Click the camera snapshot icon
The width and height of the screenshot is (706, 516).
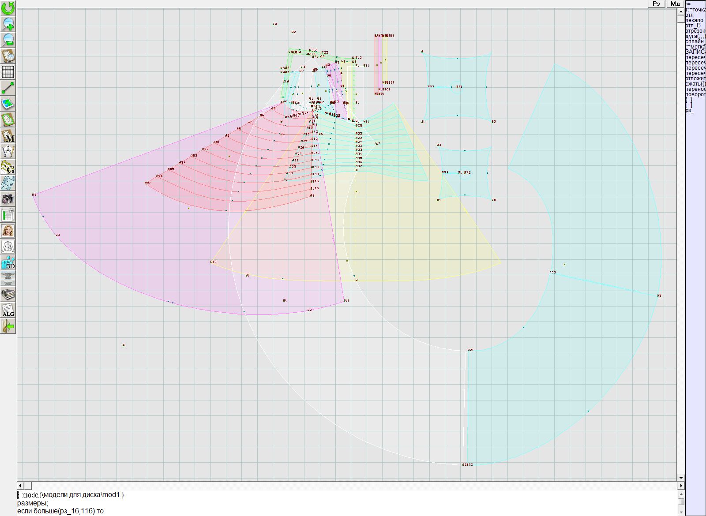coord(8,199)
